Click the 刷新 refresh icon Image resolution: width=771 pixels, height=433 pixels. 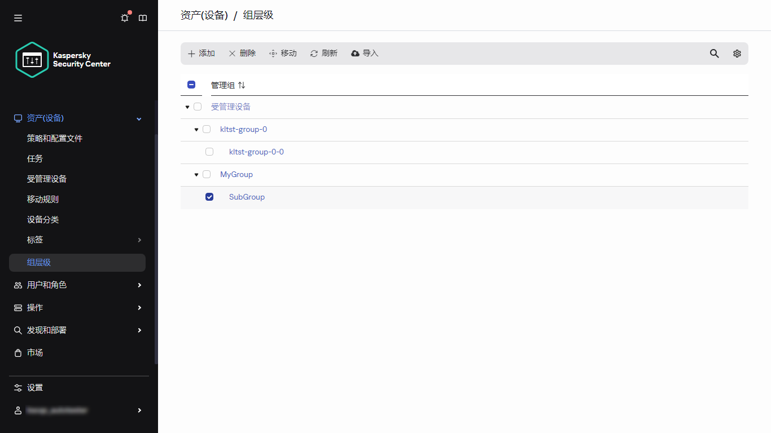point(323,53)
